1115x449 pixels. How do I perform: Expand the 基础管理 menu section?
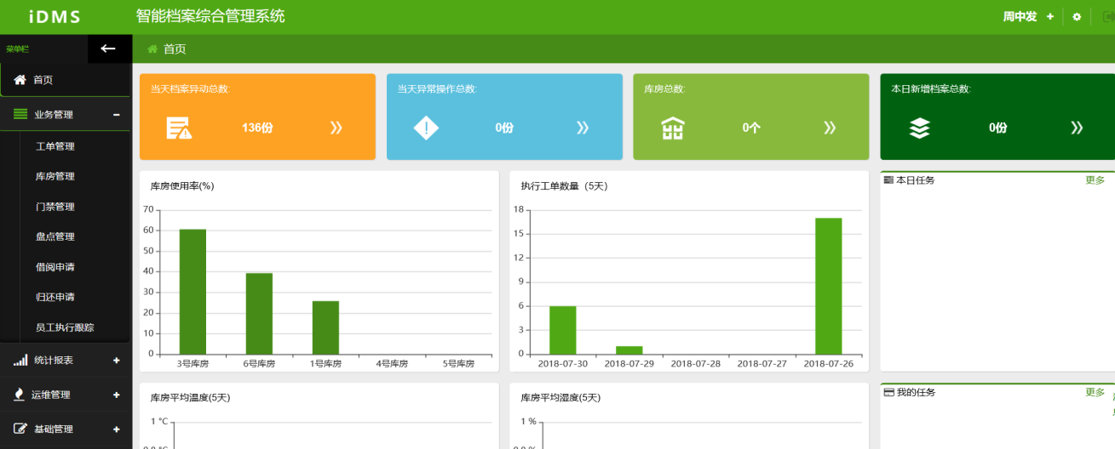tap(117, 429)
